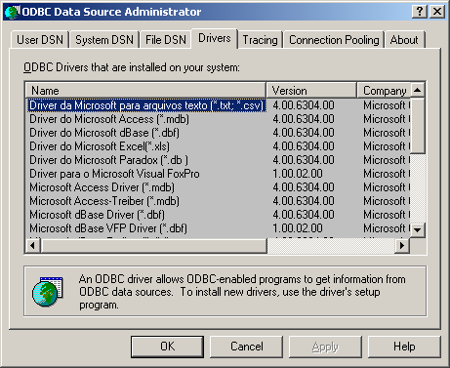Click the Company column header
Viewport: 450px width, 368px height.
[384, 91]
